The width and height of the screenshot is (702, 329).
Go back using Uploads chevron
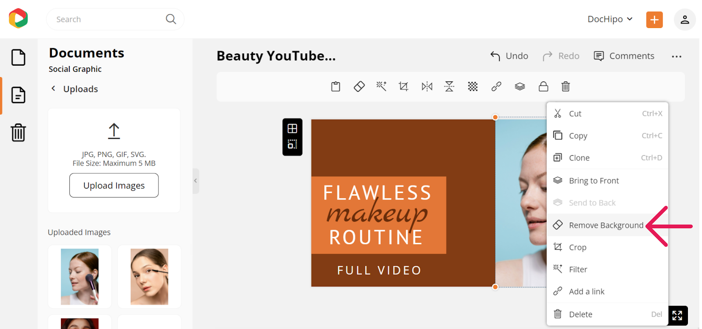[x=54, y=88]
